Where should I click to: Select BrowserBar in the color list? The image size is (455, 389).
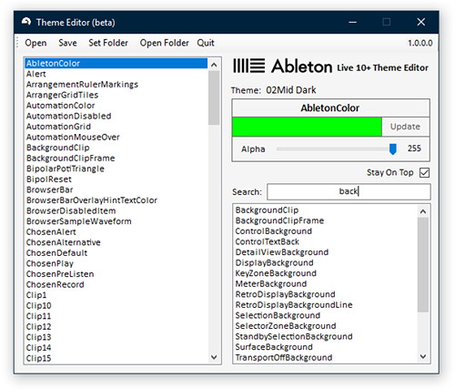tap(50, 189)
